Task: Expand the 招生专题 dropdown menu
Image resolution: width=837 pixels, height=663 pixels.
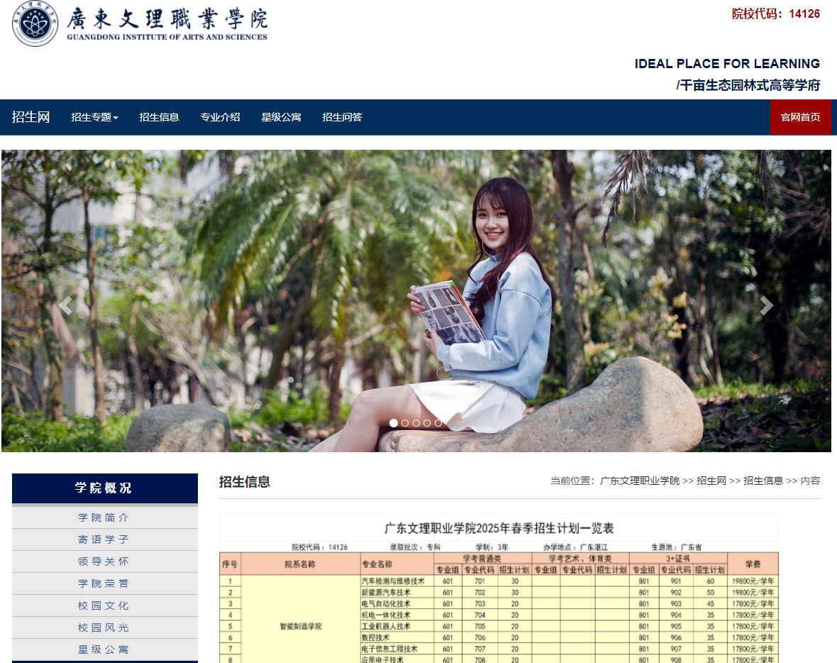Action: [x=94, y=116]
